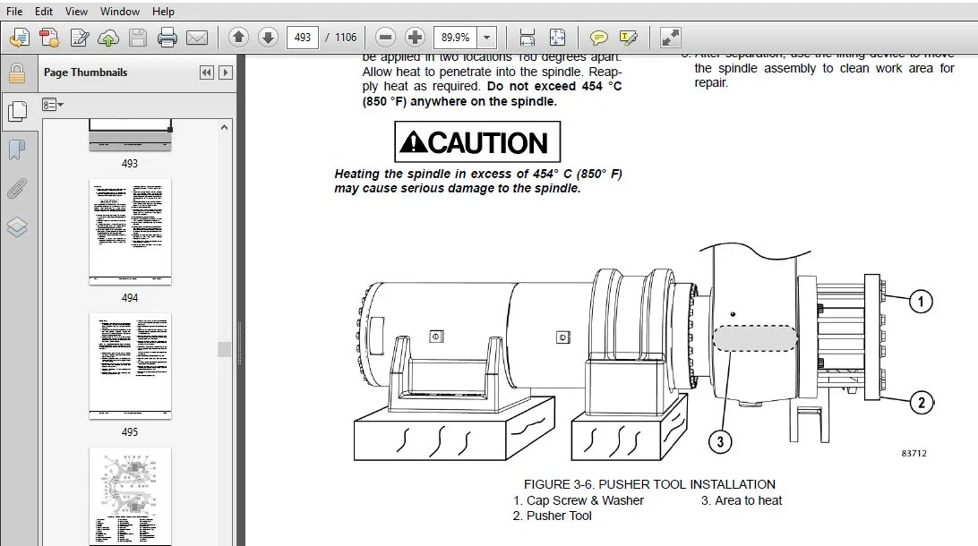Click the zoom percentage field 89.9%
Screen dimensions: 978x546
click(x=455, y=38)
